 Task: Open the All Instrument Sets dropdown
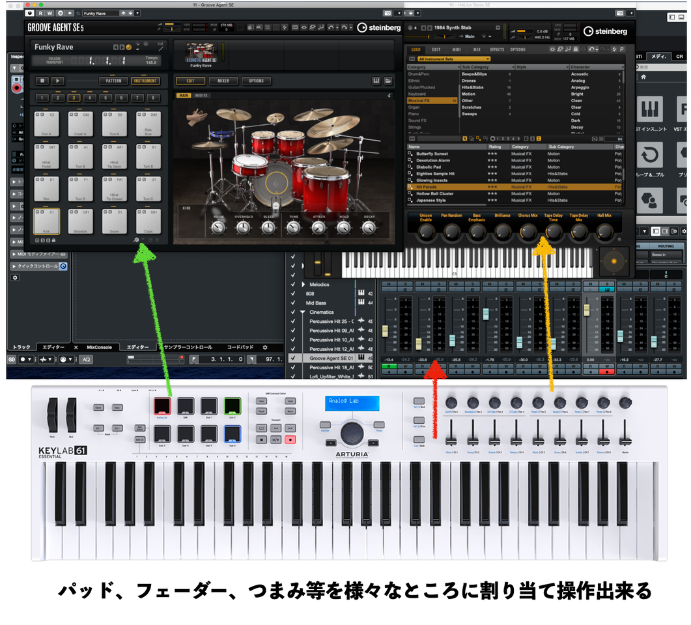453,59
